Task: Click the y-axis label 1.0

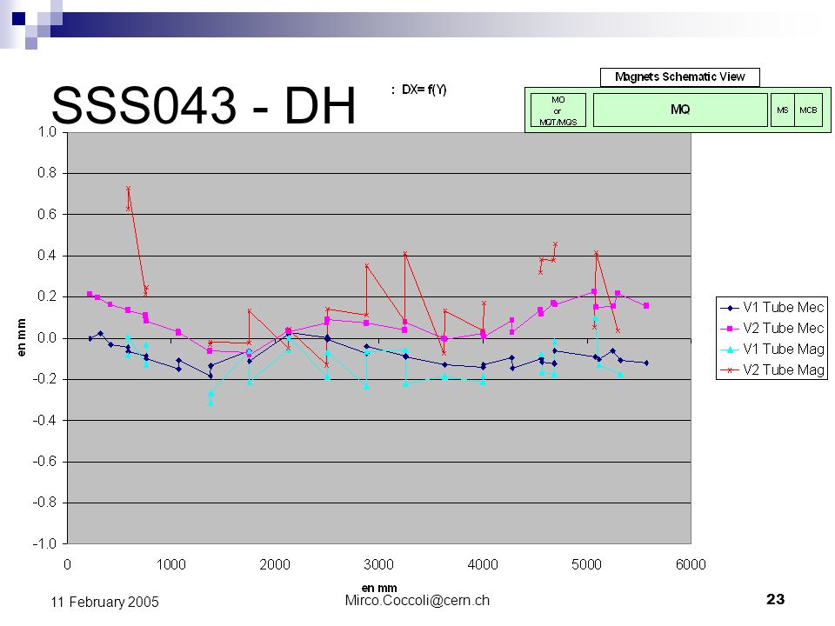Action: (x=47, y=132)
